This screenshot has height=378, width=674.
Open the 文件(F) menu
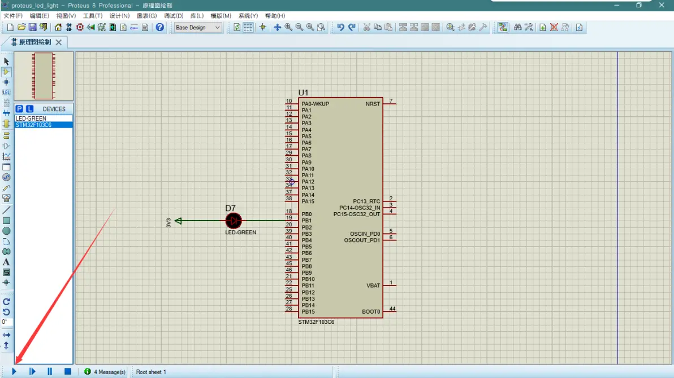coord(14,16)
